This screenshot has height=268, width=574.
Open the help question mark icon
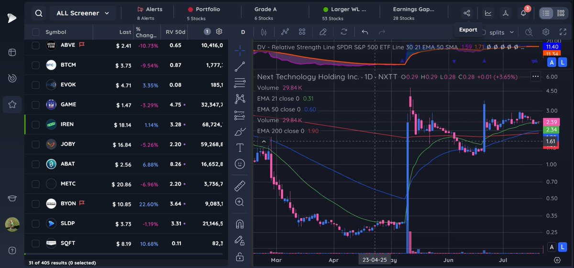(x=12, y=251)
